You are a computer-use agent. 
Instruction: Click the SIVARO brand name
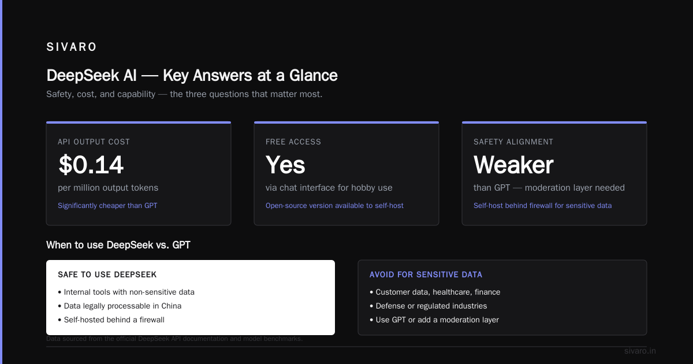tap(72, 47)
